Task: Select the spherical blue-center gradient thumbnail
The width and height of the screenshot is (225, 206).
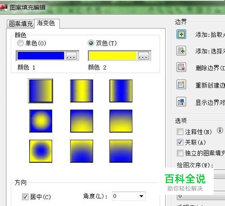Action: [40, 151]
